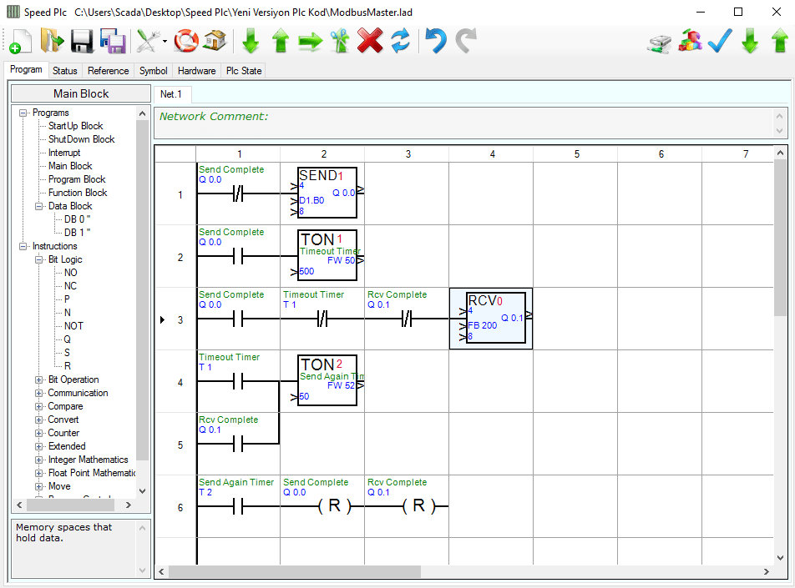
Task: Collapse the Bit Logic tree node
Action: [x=39, y=259]
